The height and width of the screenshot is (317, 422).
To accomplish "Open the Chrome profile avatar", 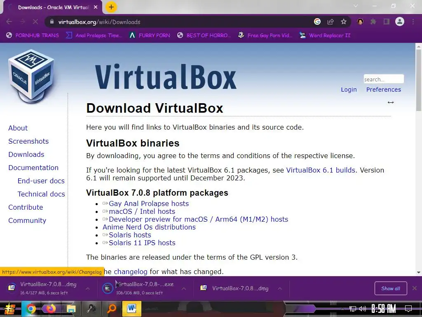I will click(x=400, y=21).
